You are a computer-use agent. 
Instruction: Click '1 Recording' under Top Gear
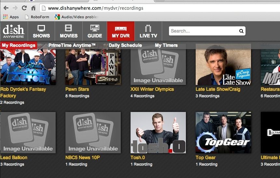207,164
